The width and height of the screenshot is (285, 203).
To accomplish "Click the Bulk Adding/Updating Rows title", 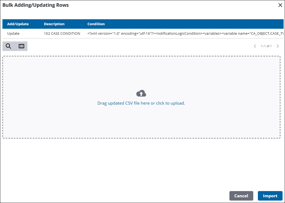I will point(36,5).
